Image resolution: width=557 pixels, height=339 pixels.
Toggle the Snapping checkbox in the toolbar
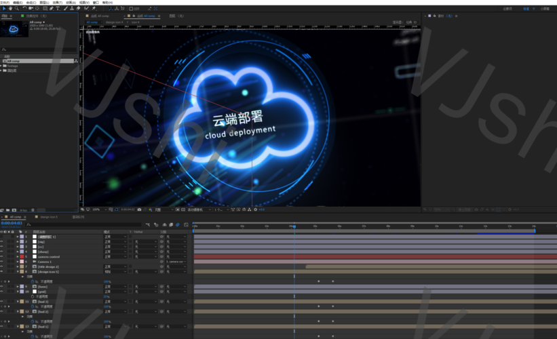[131, 9]
